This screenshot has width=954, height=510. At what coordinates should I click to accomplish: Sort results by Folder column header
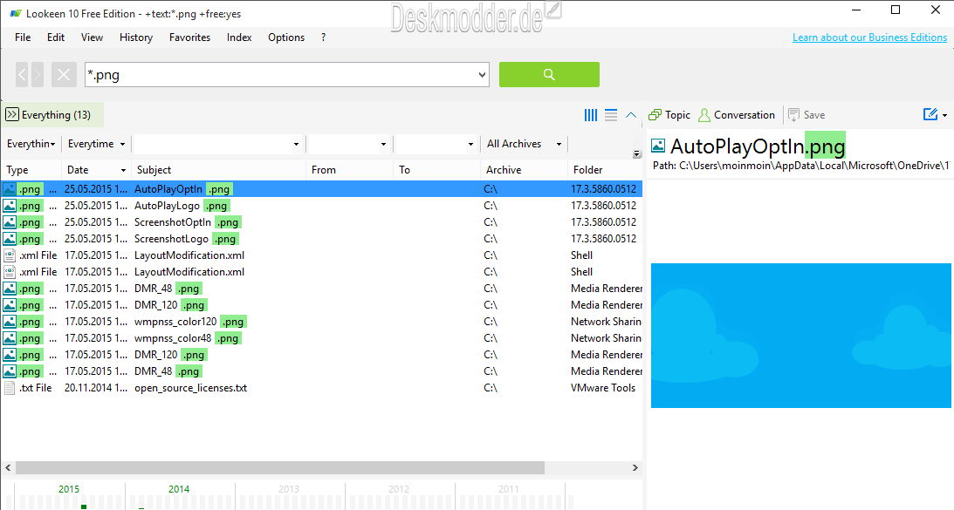605,170
